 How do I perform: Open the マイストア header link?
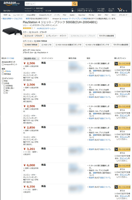click(28, 11)
